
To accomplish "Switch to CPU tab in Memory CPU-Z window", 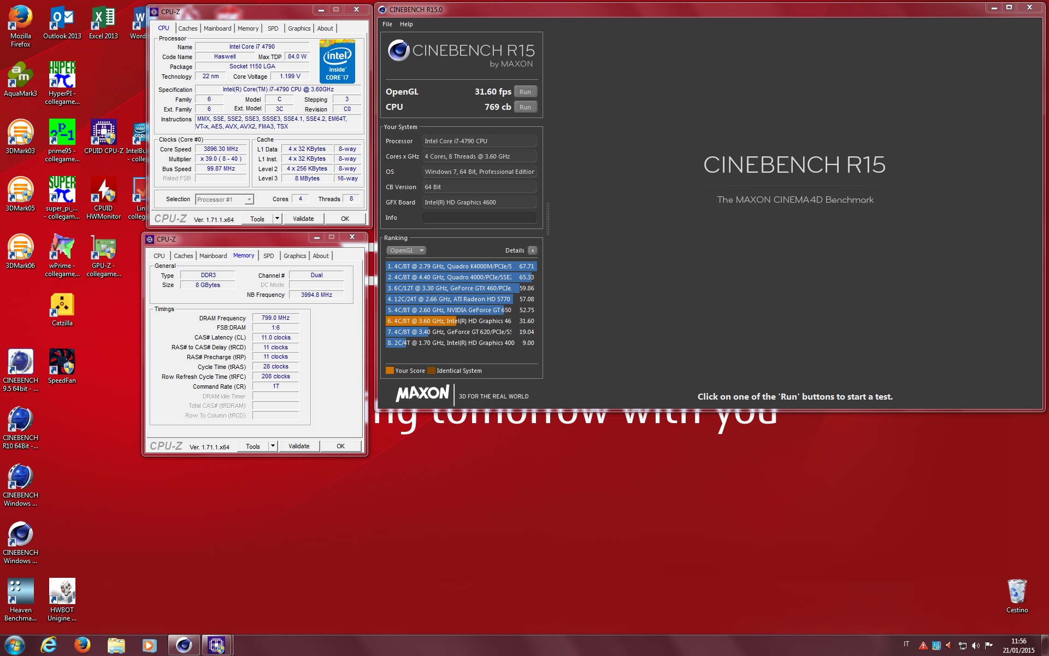I will [x=159, y=256].
